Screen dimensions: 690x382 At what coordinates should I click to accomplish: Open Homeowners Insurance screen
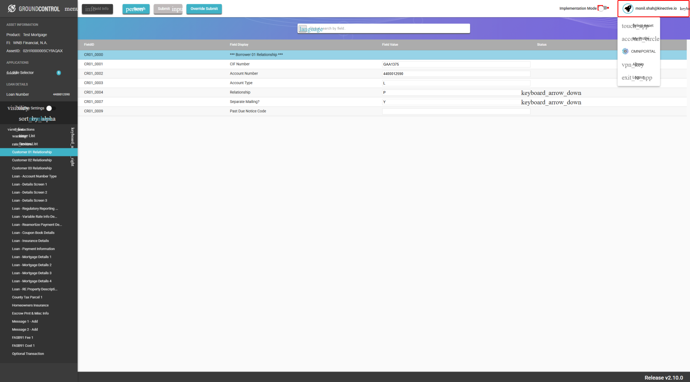30,306
